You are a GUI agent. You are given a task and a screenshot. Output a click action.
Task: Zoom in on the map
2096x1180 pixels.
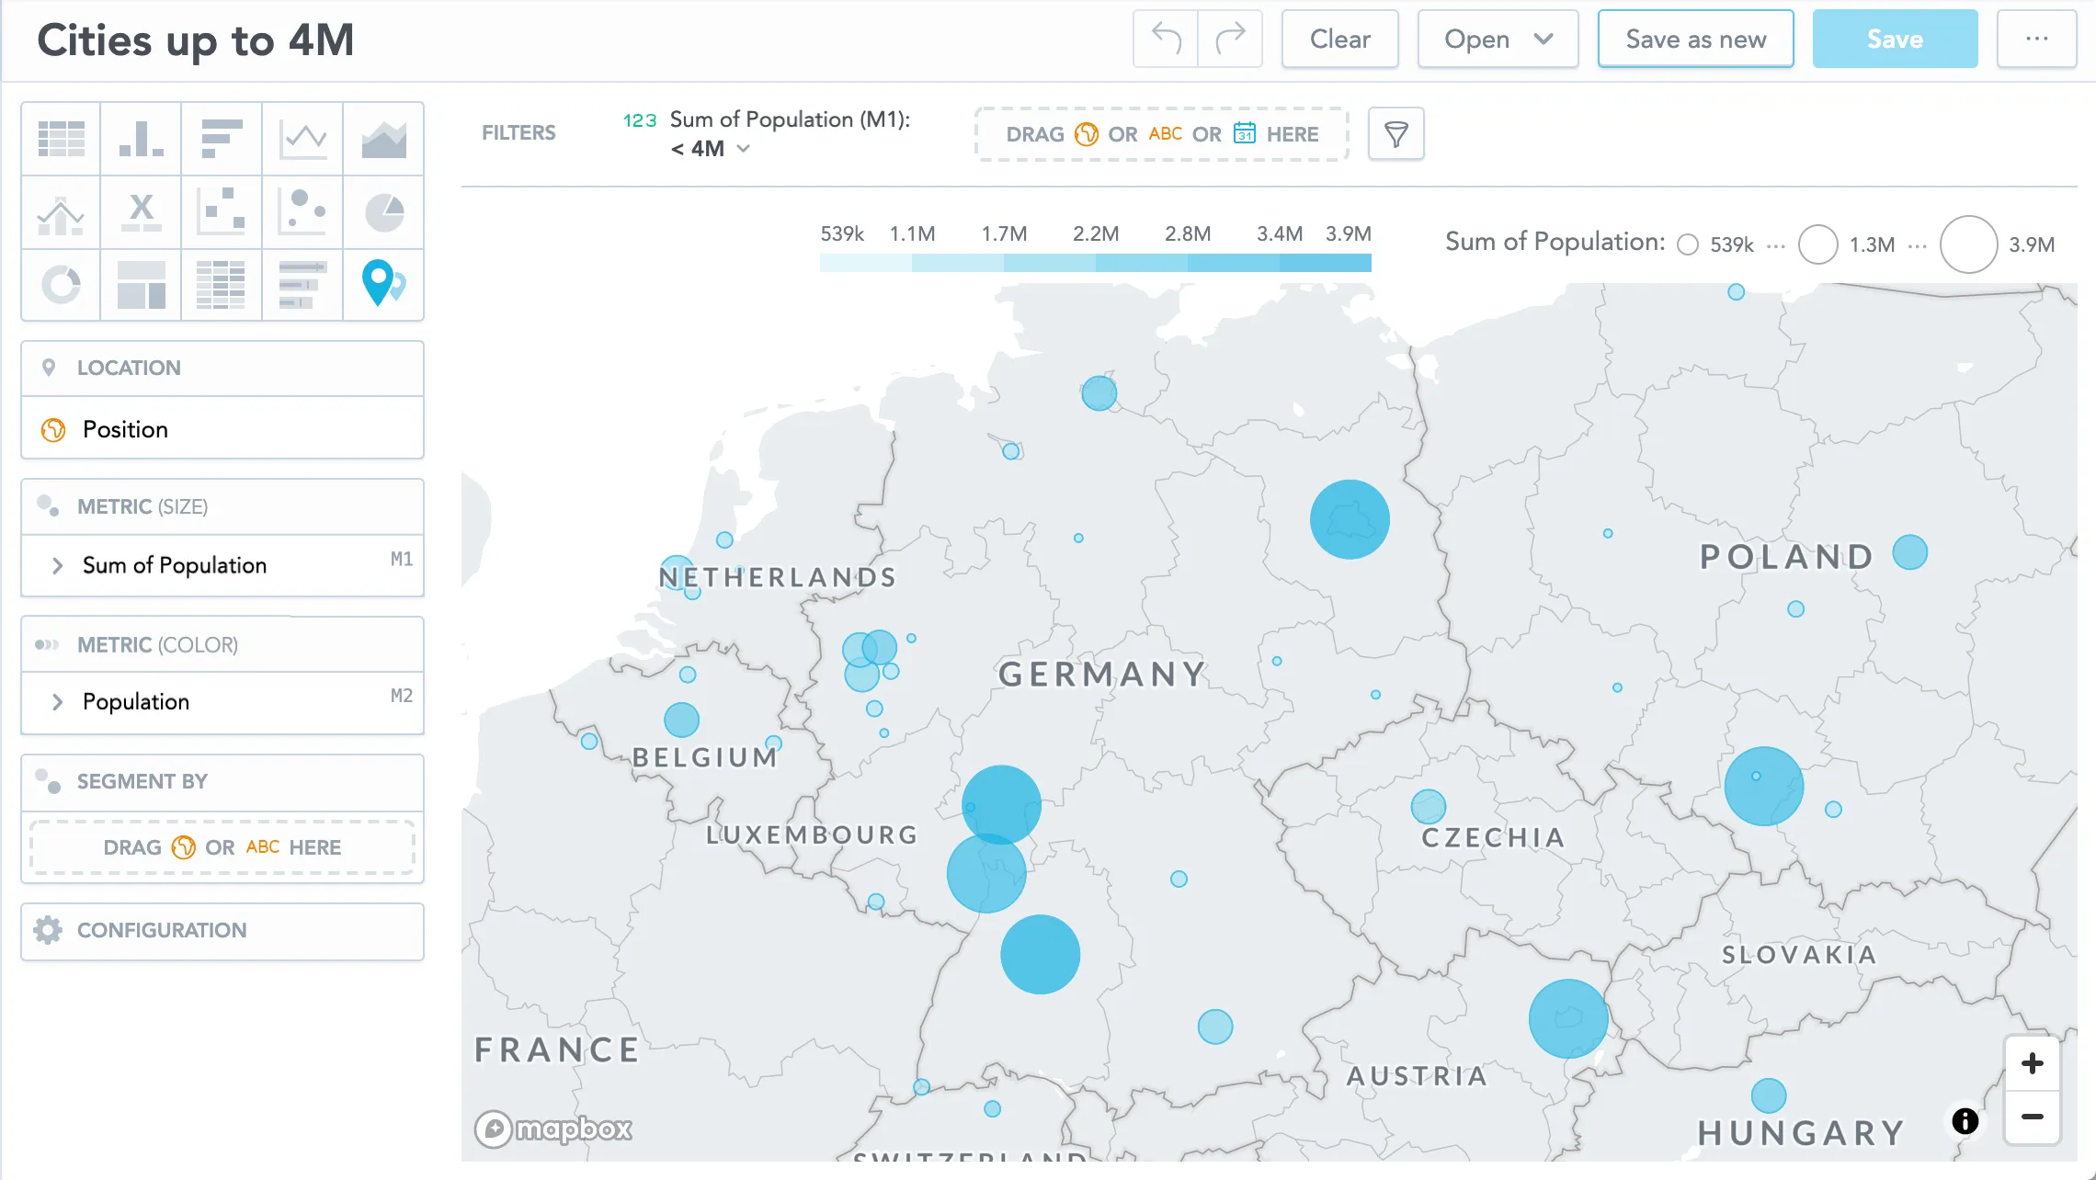(x=2033, y=1062)
